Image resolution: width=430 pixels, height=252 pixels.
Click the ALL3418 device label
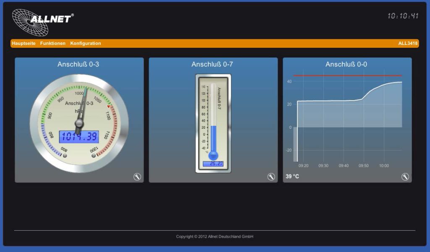(408, 43)
